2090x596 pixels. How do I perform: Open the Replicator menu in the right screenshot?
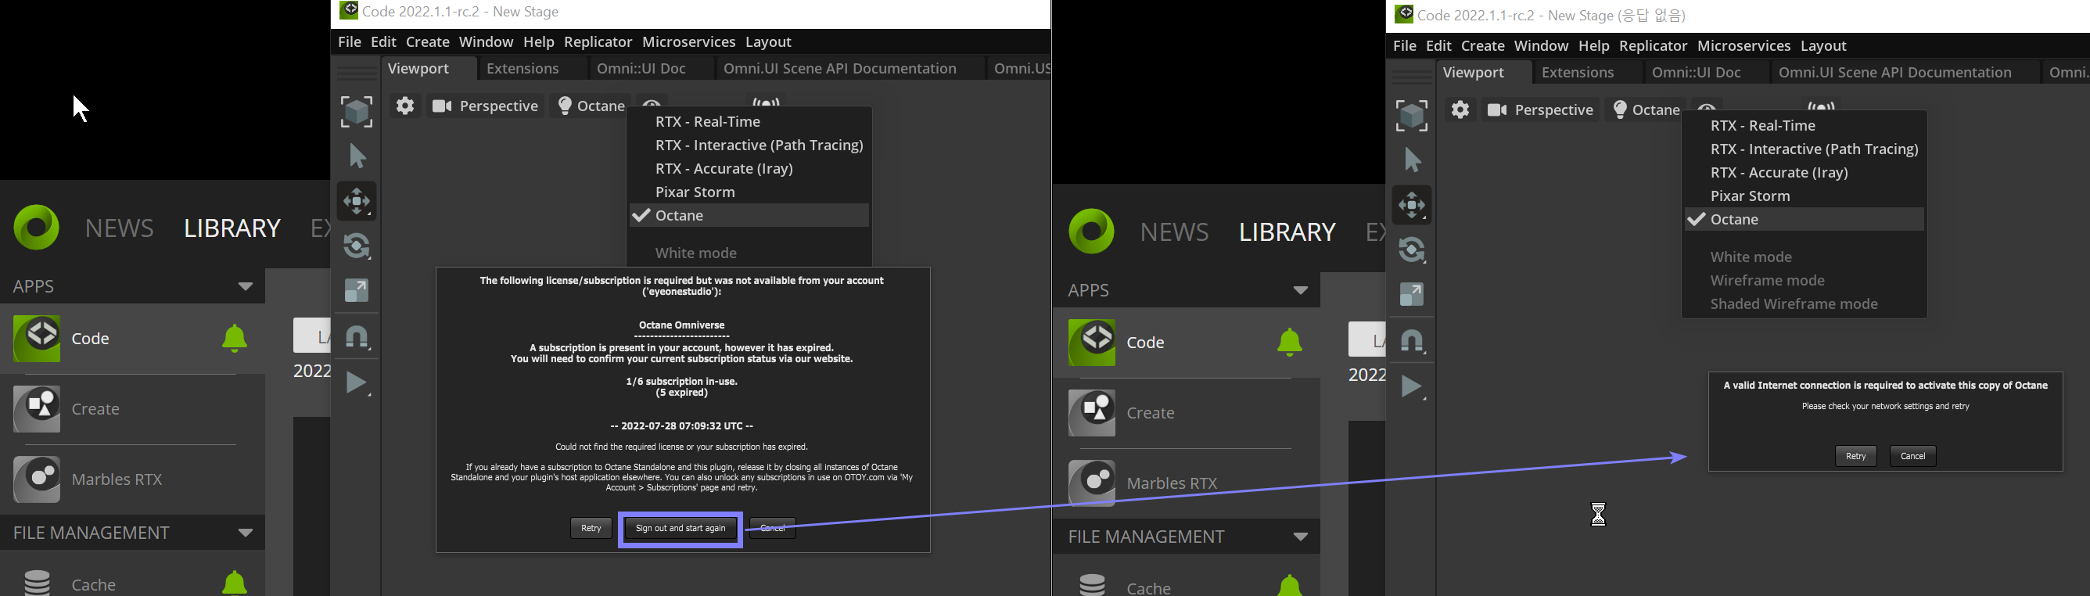(x=1653, y=46)
